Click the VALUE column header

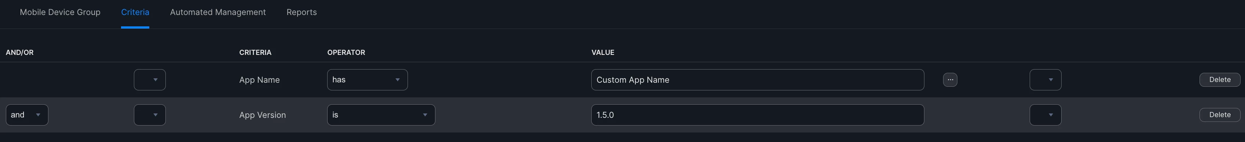(x=603, y=52)
